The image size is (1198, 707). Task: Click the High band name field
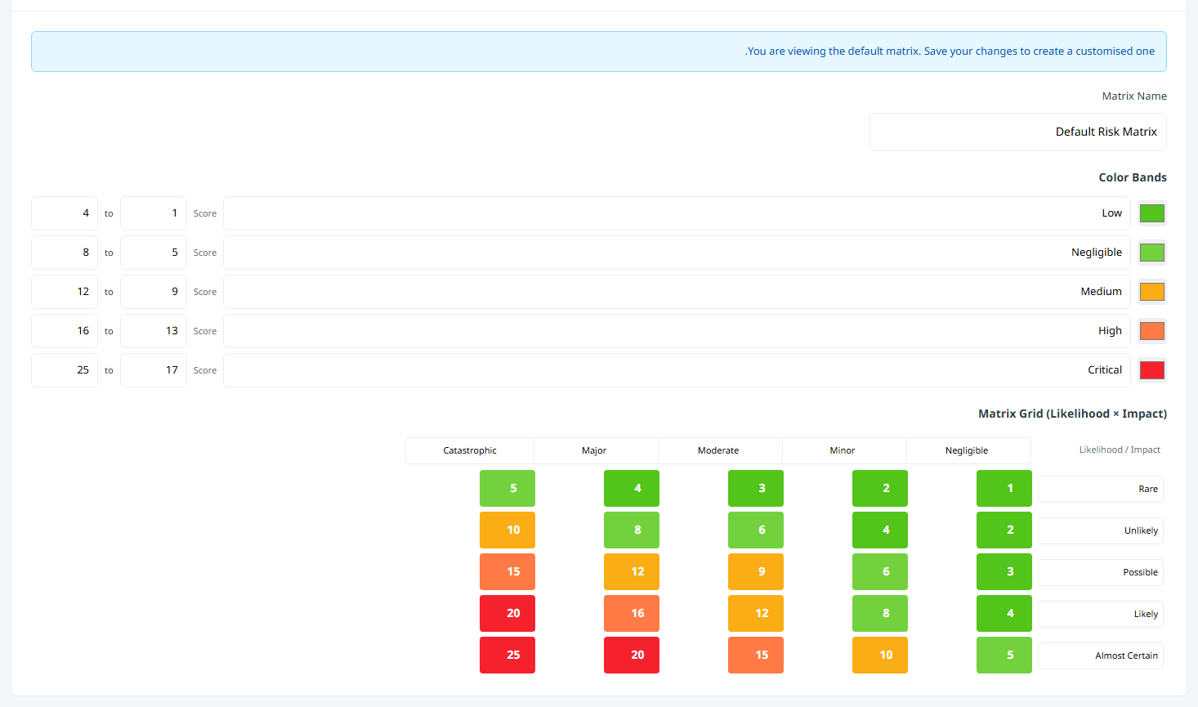[x=677, y=331]
